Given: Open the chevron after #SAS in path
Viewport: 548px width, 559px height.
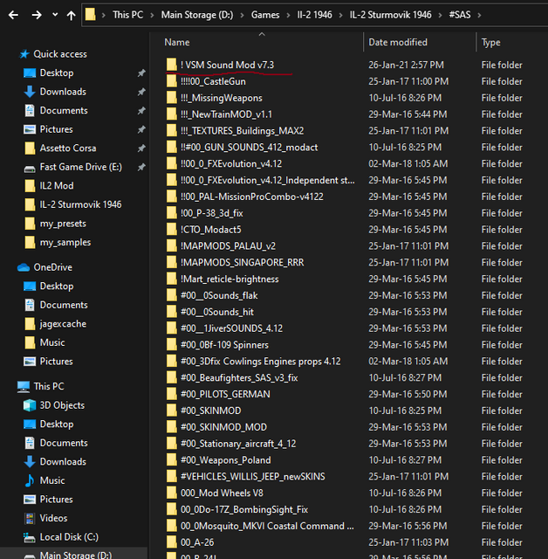Looking at the screenshot, I should tap(479, 15).
